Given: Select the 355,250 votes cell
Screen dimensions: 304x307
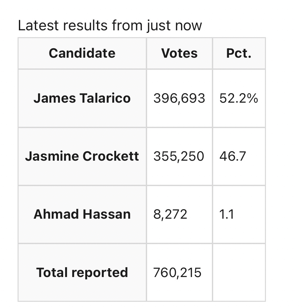Looking at the screenshot, I should (179, 156).
